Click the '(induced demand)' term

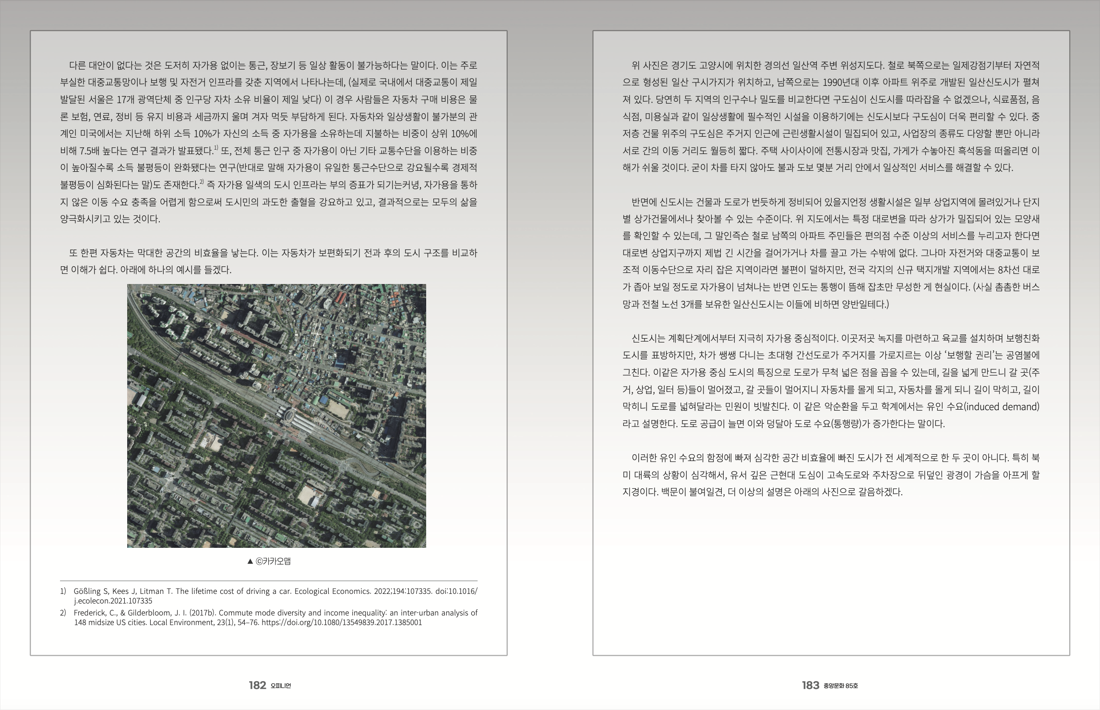coord(1001,407)
